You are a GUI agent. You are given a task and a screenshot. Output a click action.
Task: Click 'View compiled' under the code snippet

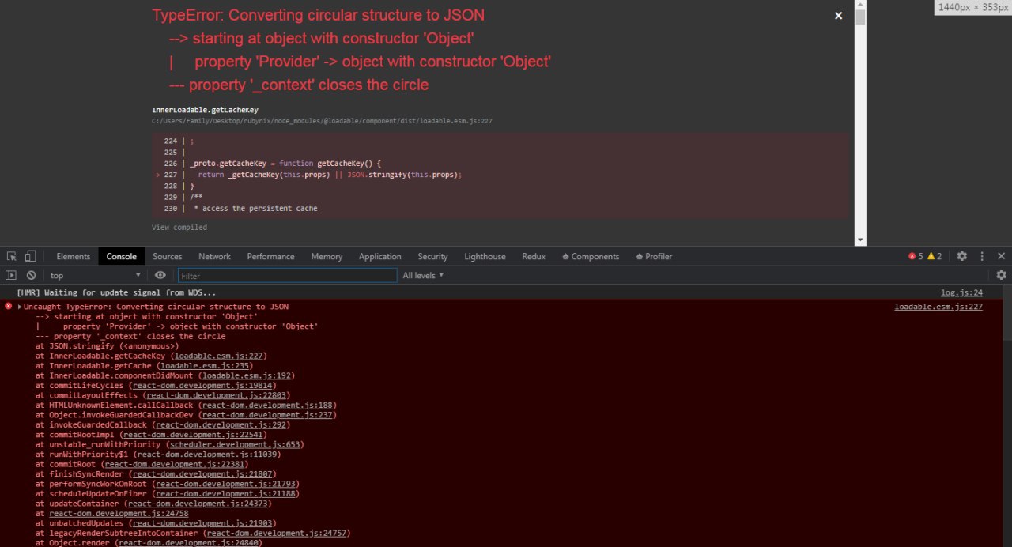click(x=179, y=228)
